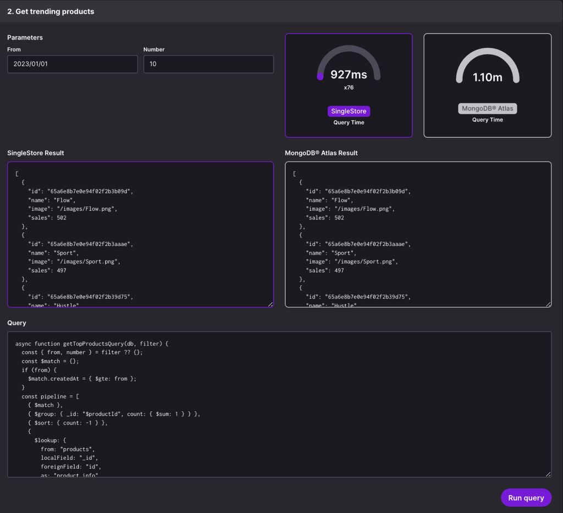Image resolution: width=563 pixels, height=513 pixels.
Task: Click id ending 2b3aaae in SingleStore result
Action: point(80,244)
